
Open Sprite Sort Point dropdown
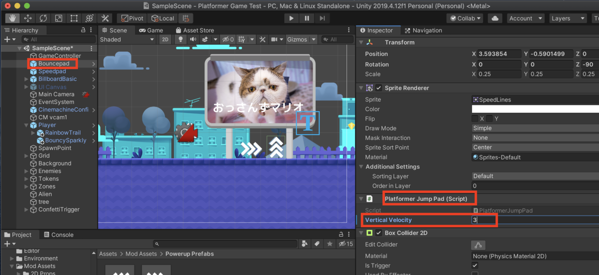[535, 147]
